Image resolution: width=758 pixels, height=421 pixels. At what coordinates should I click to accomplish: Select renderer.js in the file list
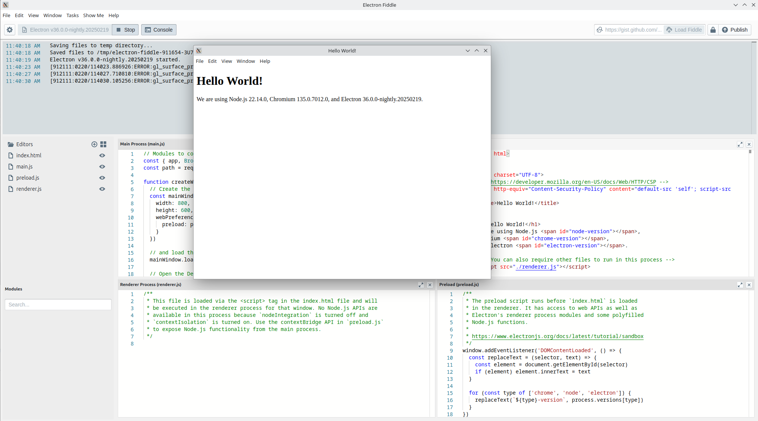29,189
